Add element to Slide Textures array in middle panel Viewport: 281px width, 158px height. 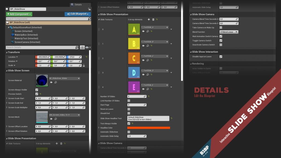(149, 19)
